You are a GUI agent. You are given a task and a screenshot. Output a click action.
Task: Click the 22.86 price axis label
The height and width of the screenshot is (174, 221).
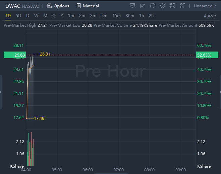pos(18,82)
